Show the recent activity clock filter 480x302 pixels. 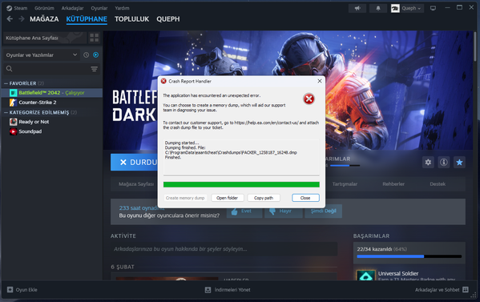(x=87, y=54)
